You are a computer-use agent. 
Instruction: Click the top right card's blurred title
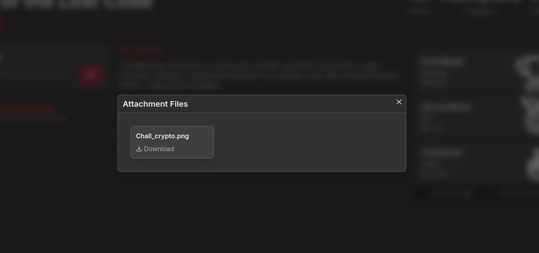(442, 62)
